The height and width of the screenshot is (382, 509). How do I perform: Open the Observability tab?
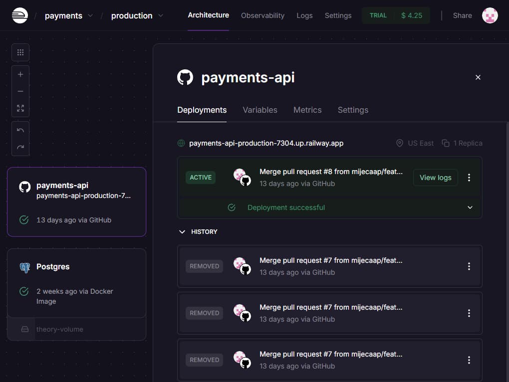click(x=262, y=15)
